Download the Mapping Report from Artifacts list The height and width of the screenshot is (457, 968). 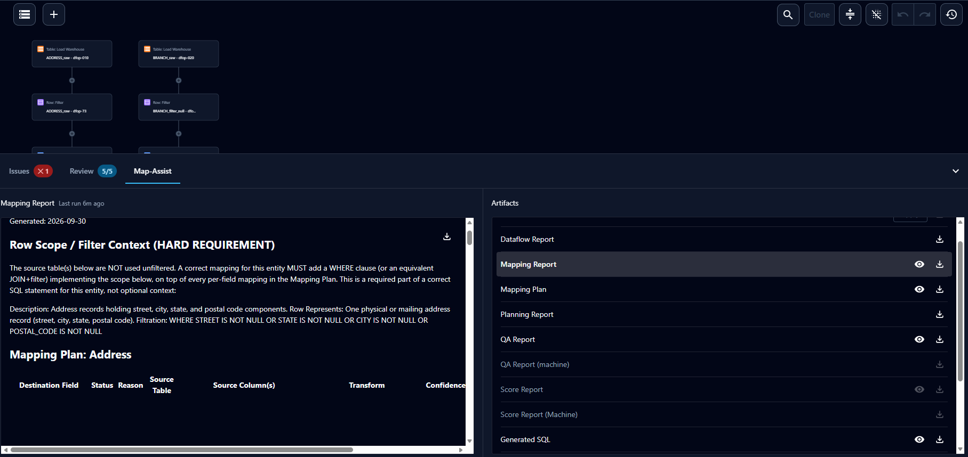pyautogui.click(x=940, y=264)
